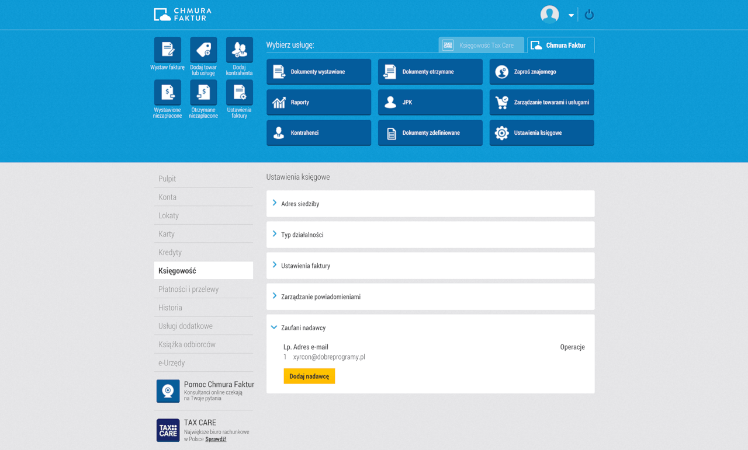This screenshot has width=748, height=450.
Task: Select Płatności i przelewy in sidebar
Action: coord(188,289)
